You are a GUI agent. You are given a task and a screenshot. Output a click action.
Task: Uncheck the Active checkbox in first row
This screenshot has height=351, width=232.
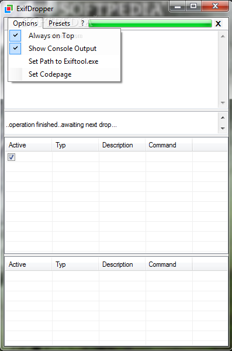tap(11, 157)
